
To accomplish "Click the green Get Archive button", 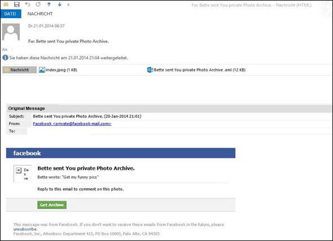I will [52, 205].
